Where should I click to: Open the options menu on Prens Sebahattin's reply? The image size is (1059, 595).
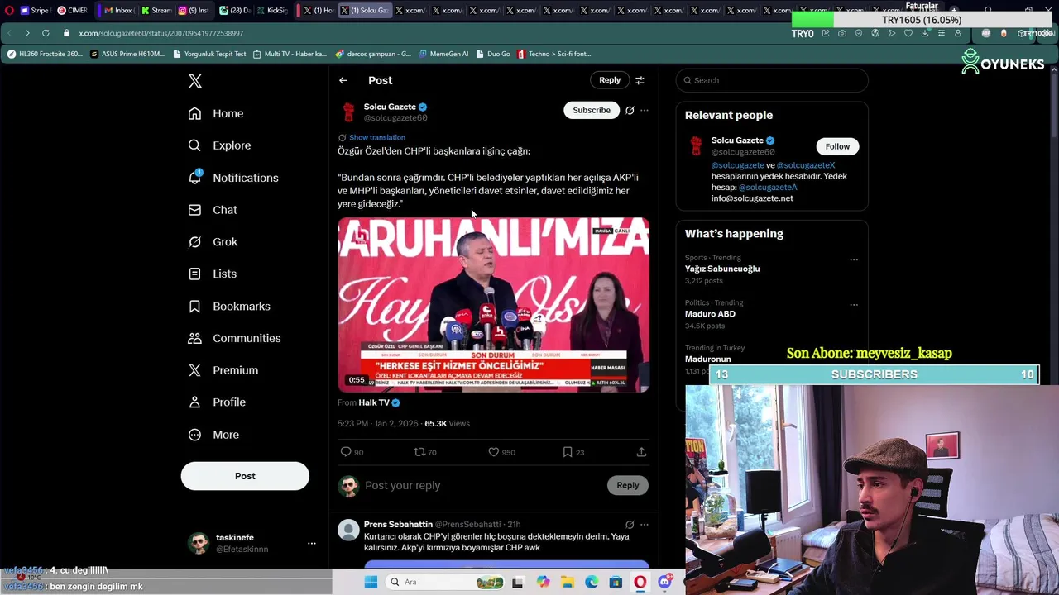tap(645, 524)
